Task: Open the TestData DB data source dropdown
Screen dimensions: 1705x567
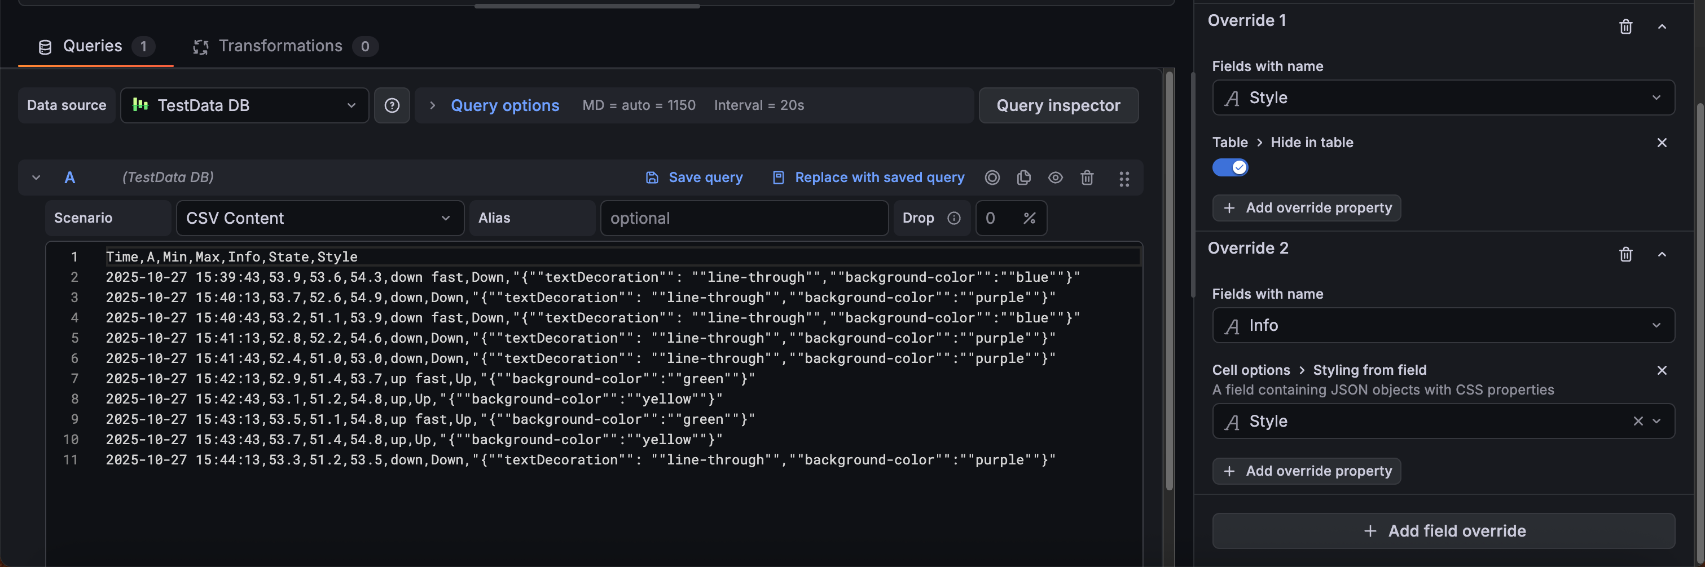Action: pos(244,106)
